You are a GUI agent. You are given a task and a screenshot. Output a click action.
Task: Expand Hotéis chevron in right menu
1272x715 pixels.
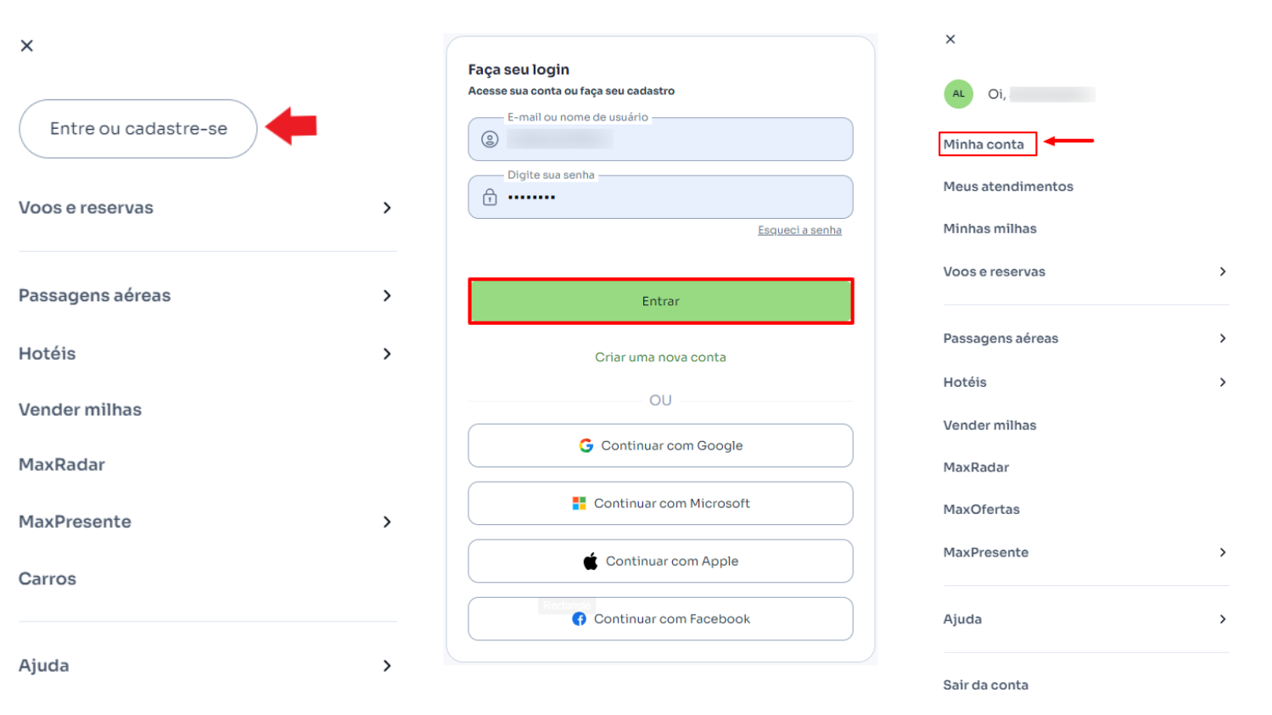point(1223,382)
